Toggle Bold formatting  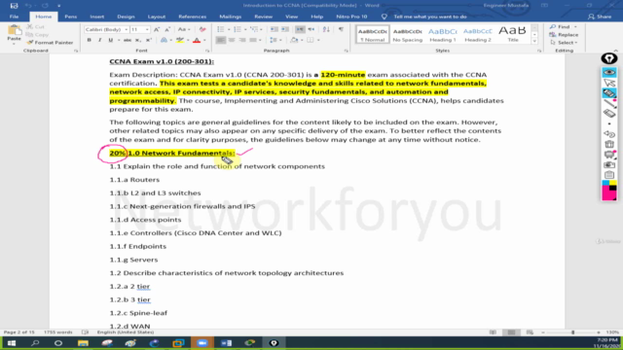pyautogui.click(x=89, y=40)
